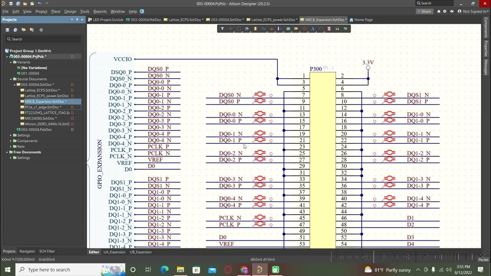The image size is (491, 276).
Task: Collapse the 003-00004.PrjPcb project node
Action: [x=7, y=56]
